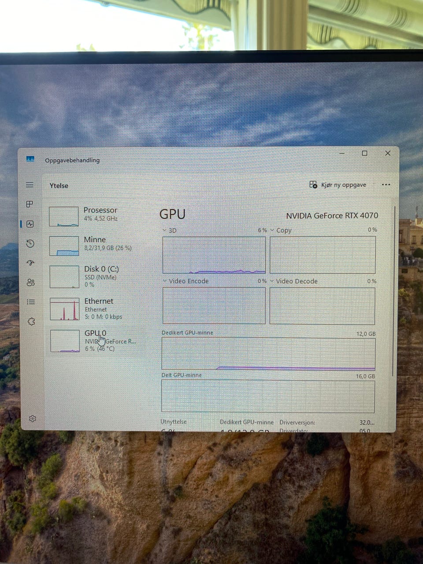Screen dimensions: 423x564
Task: Open the App history icon
Action: coord(30,243)
